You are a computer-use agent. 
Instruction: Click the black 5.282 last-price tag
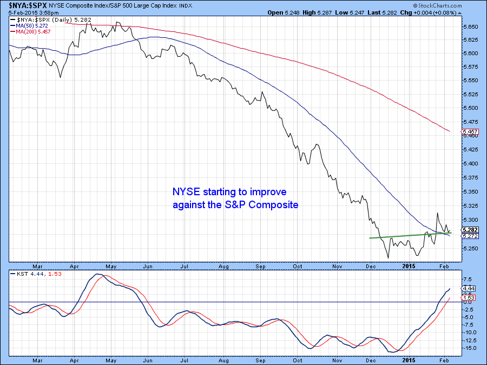(x=470, y=230)
